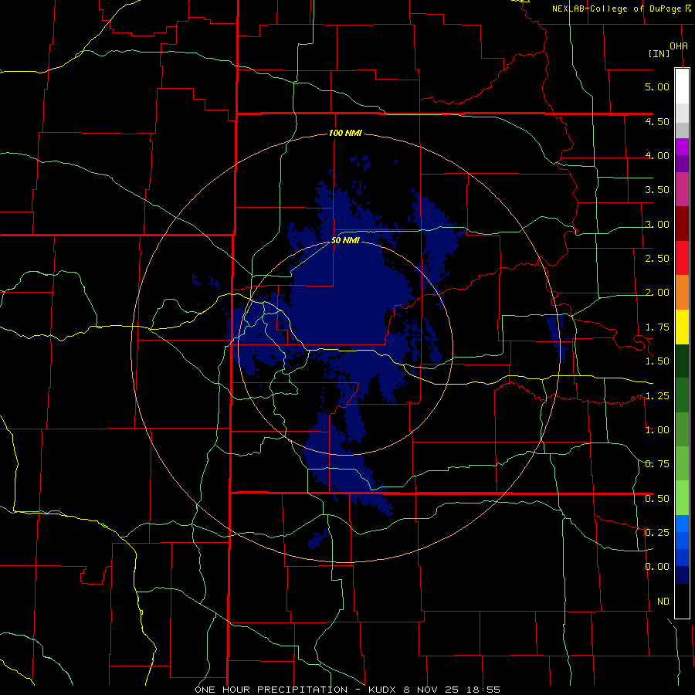This screenshot has height=695, width=695.
Task: Pick the yellow legend swatch near 1.75
Action: point(682,327)
